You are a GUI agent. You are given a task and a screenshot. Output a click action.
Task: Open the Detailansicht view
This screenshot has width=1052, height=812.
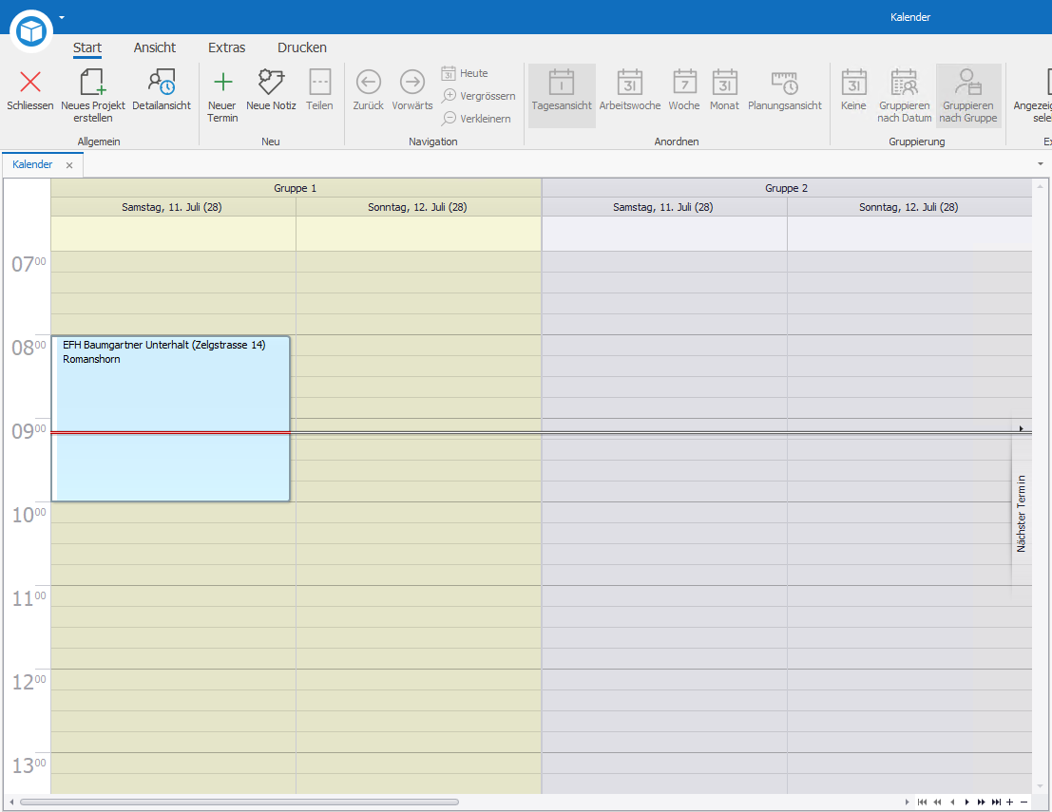[x=161, y=89]
